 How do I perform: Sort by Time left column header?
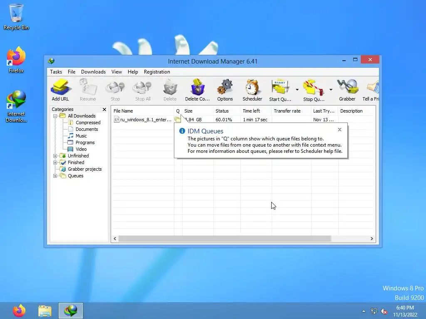[256, 111]
